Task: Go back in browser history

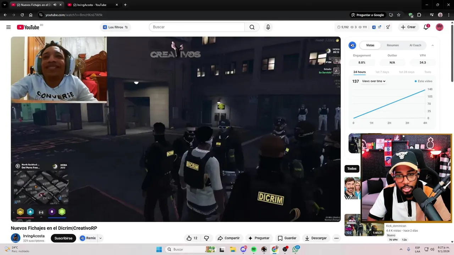Action: point(5,15)
